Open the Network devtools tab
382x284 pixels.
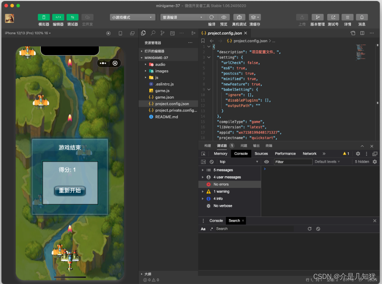pyautogui.click(x=310, y=154)
